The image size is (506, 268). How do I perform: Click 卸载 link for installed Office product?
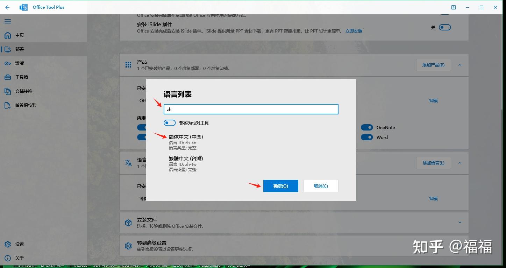(x=434, y=101)
